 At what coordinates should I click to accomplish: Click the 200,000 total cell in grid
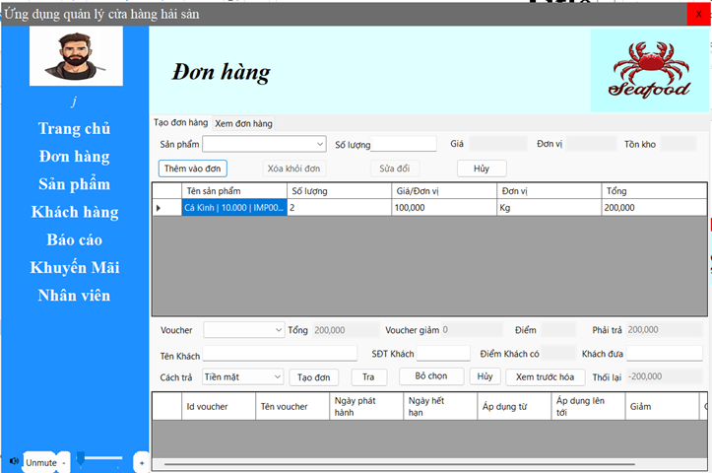pos(654,208)
